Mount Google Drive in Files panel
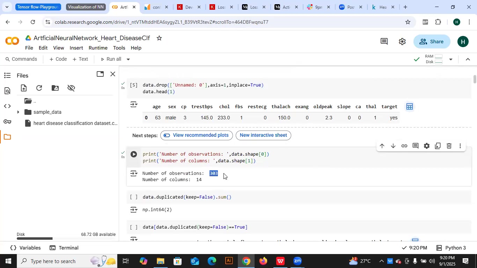The height and width of the screenshot is (268, 477). coord(55,88)
